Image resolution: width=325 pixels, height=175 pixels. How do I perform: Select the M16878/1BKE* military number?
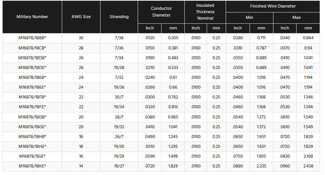tap(32, 166)
